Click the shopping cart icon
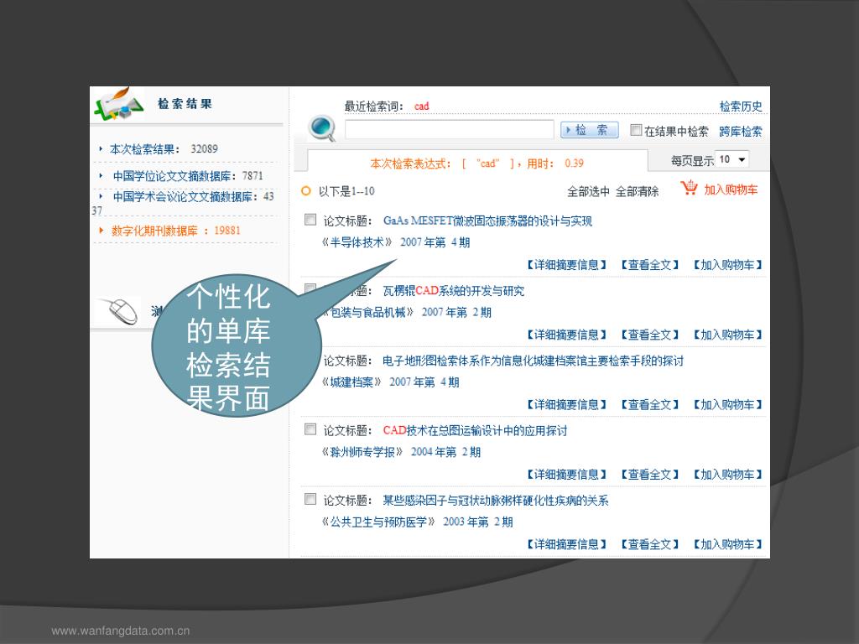 point(689,188)
